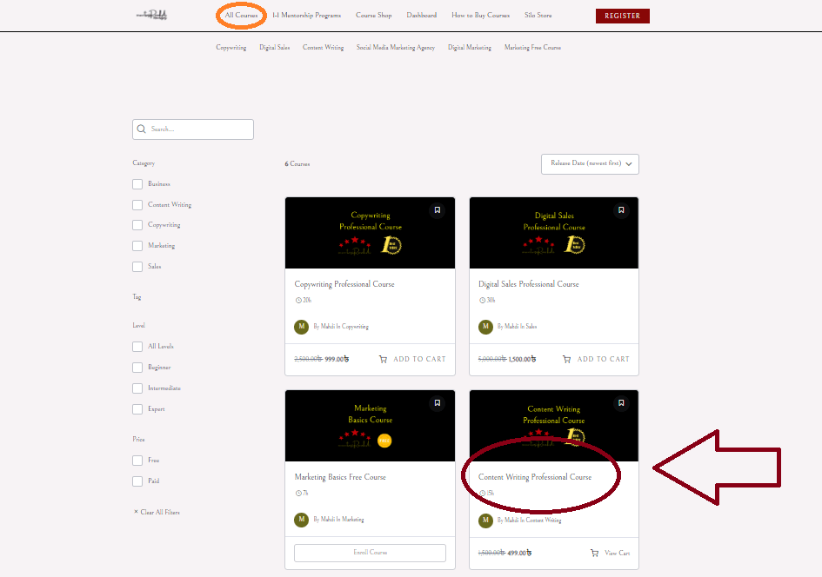
Task: Open How to Buy Courses menu item
Action: coord(481,15)
